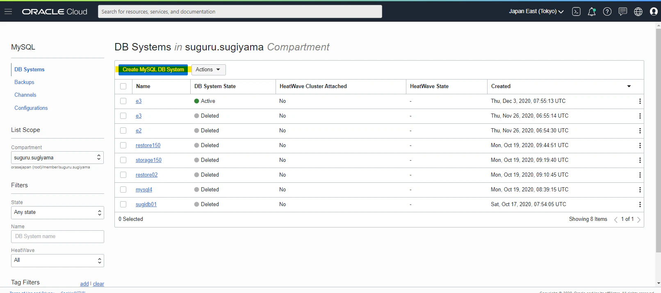This screenshot has width=661, height=293.
Task: Open the support chat icon
Action: click(623, 11)
